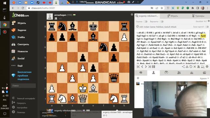Image resolution: width=210 pixels, height=118 pixels.
Task: Open game review magnifier icon
Action: [203, 67]
